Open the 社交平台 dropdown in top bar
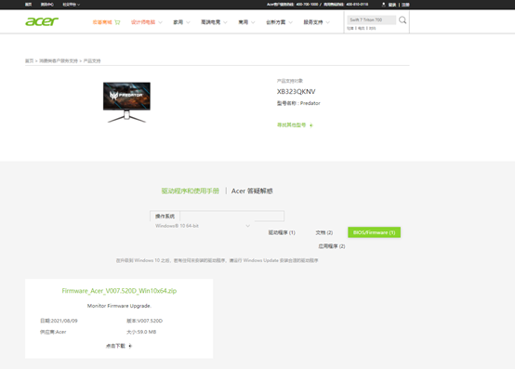 71,5
